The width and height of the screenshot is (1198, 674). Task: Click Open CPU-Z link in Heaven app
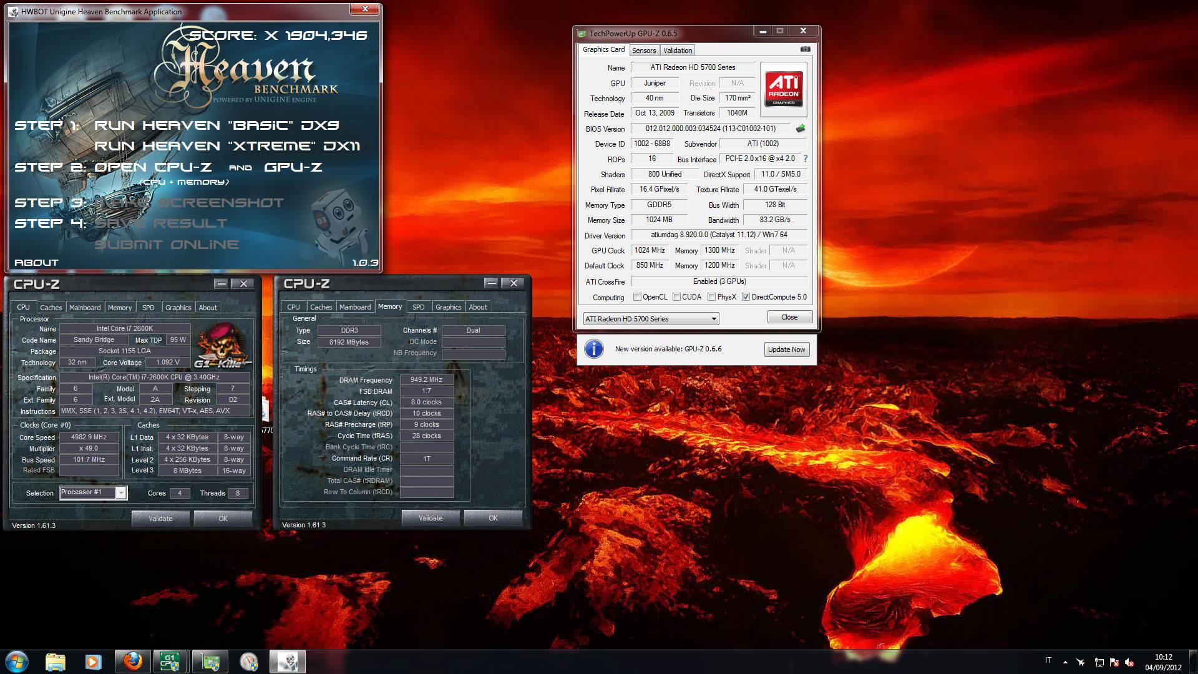[153, 167]
